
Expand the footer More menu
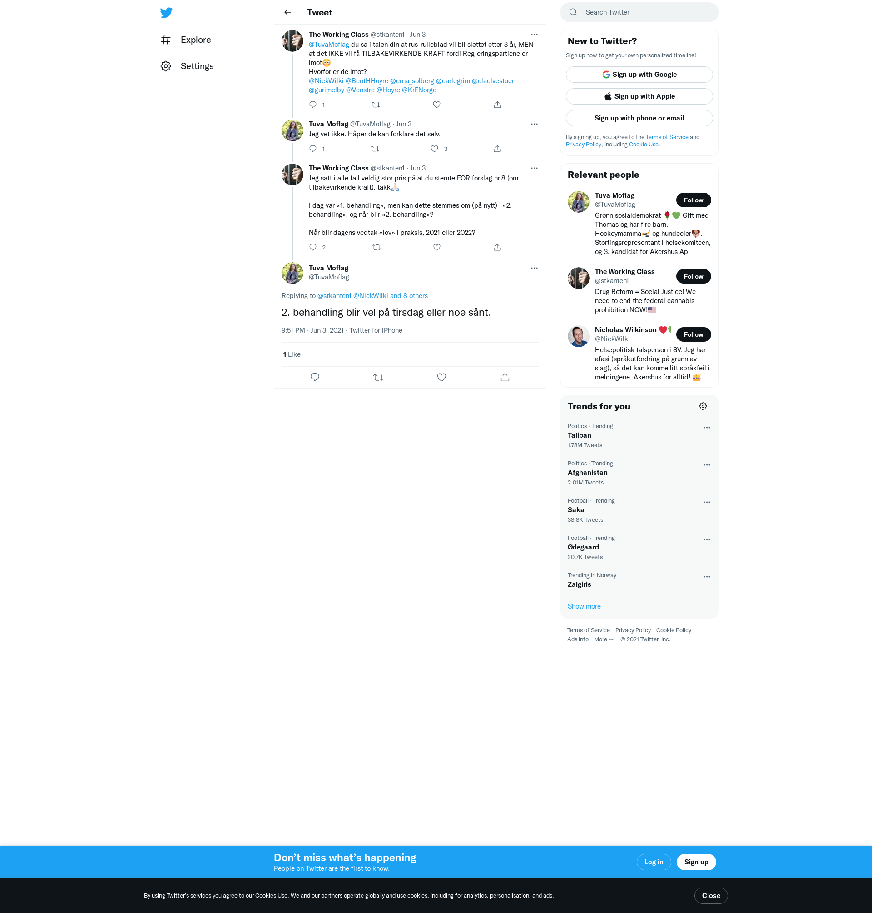(x=603, y=639)
